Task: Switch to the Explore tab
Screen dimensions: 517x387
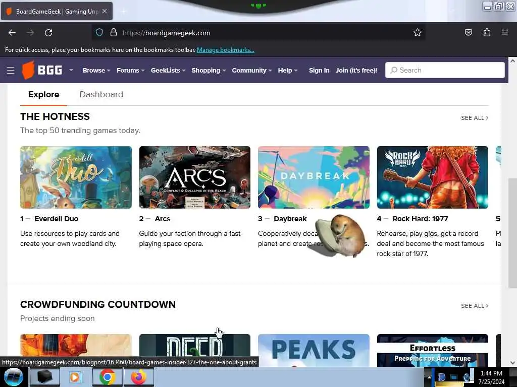Action: click(43, 94)
